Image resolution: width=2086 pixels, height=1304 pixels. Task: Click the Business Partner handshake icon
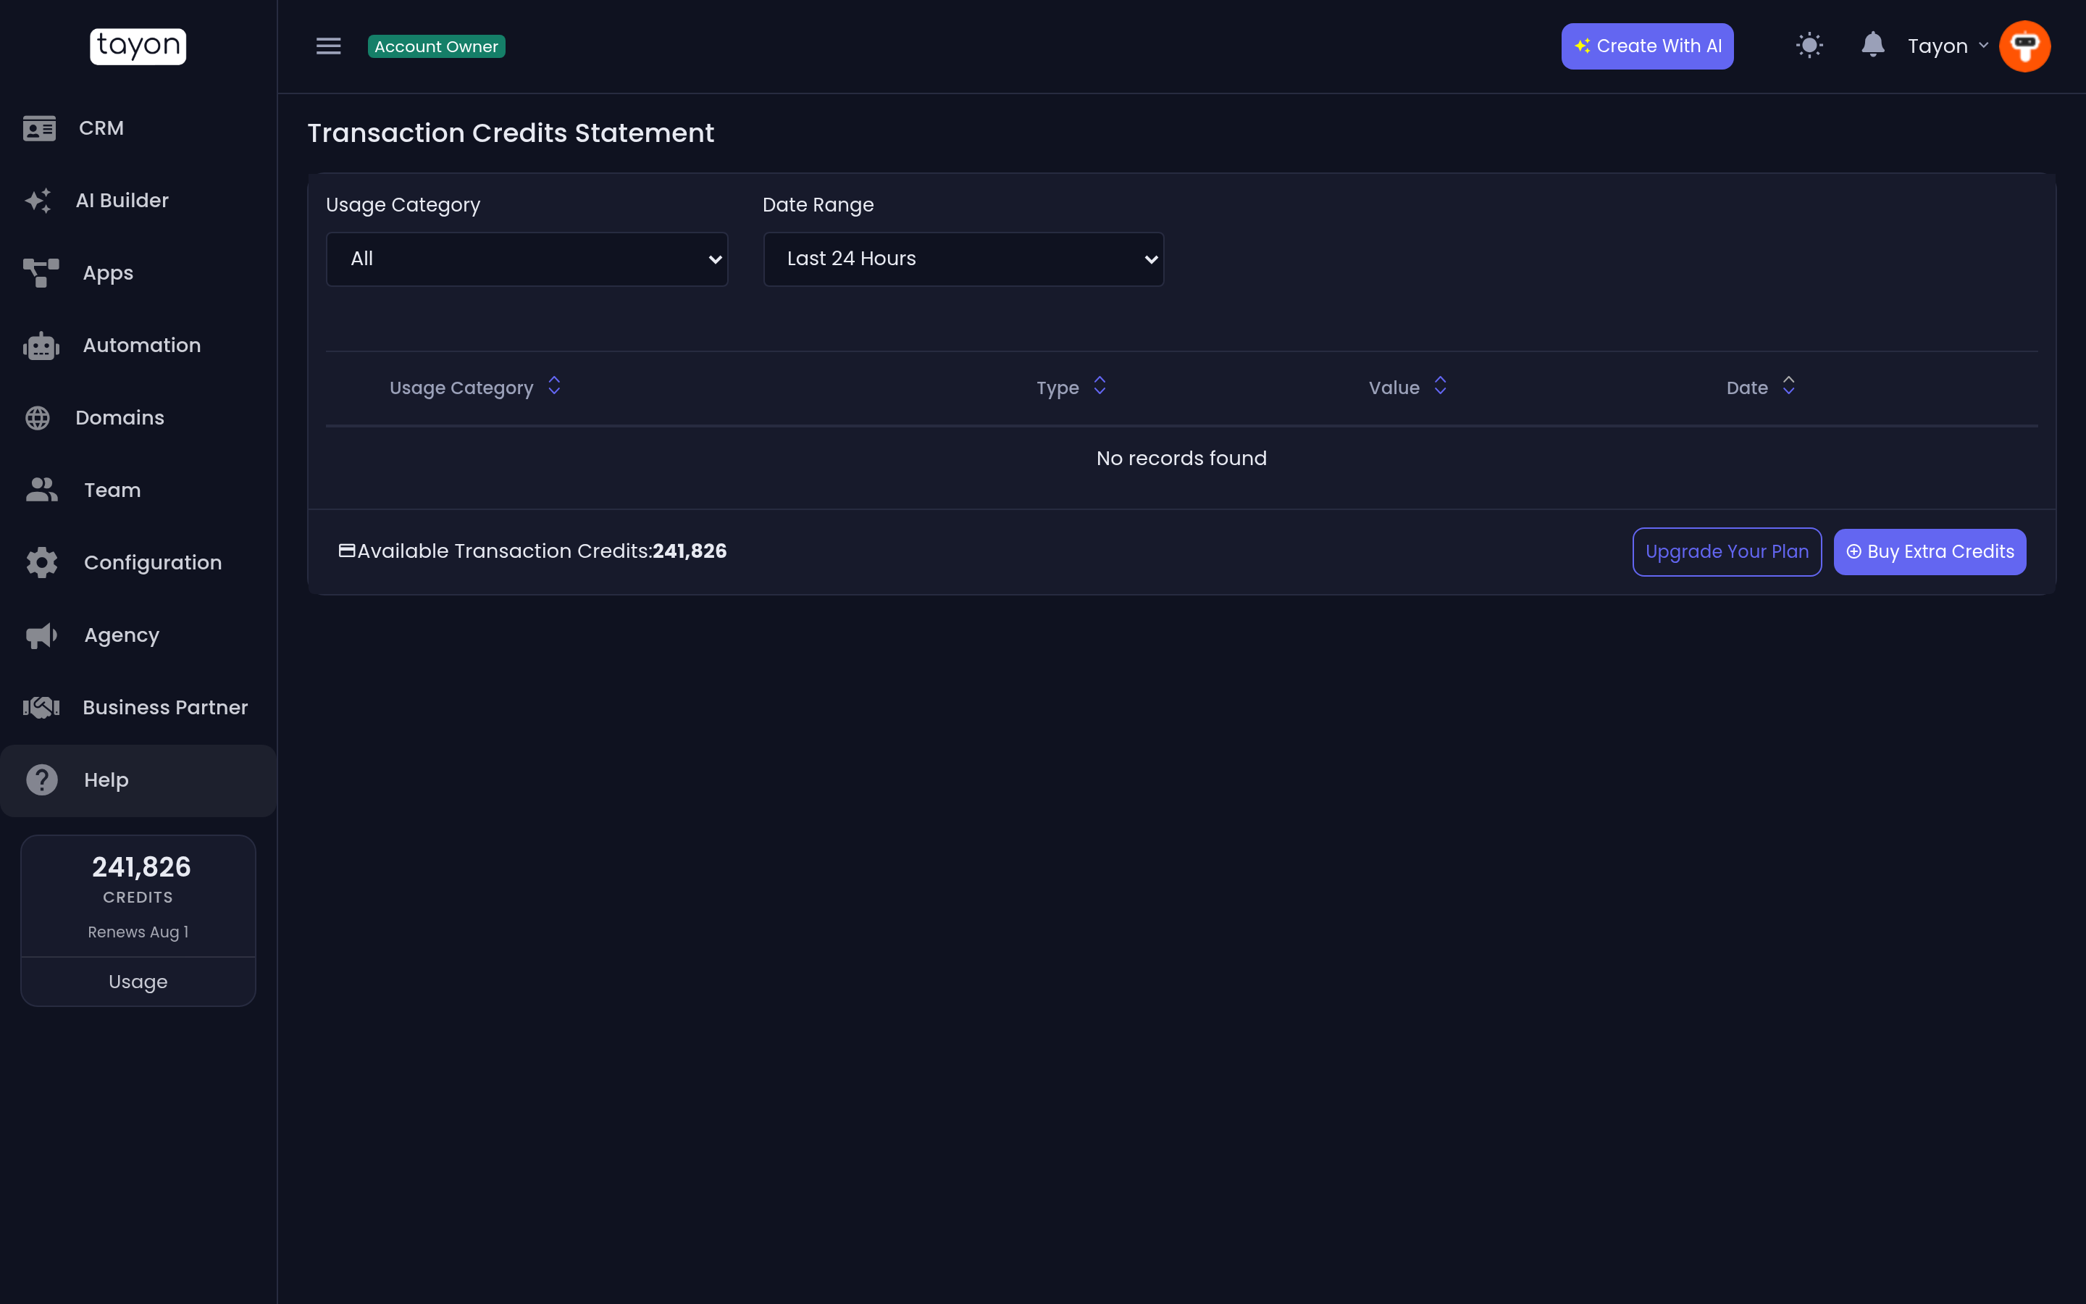click(41, 708)
